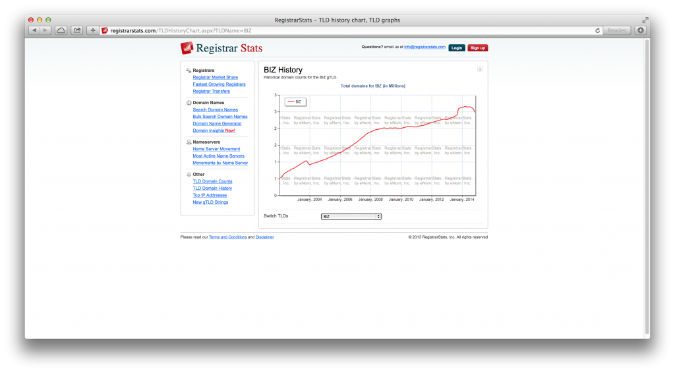Image resolution: width=675 pixels, height=373 pixels.
Task: Click the info icon beside BIZ History
Action: point(480,69)
